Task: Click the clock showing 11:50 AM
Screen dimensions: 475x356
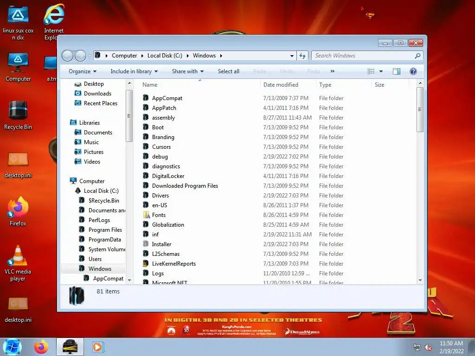Action: 451,343
